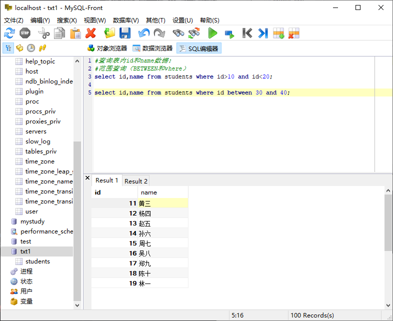Image resolution: width=393 pixels, height=321 pixels.
Task: Open the 状态 status node
Action: 26,281
